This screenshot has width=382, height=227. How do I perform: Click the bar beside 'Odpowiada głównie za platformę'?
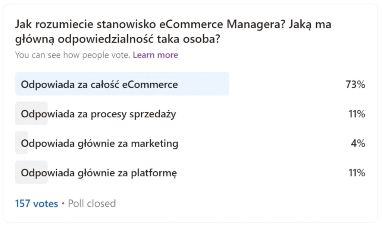pyautogui.click(x=31, y=173)
